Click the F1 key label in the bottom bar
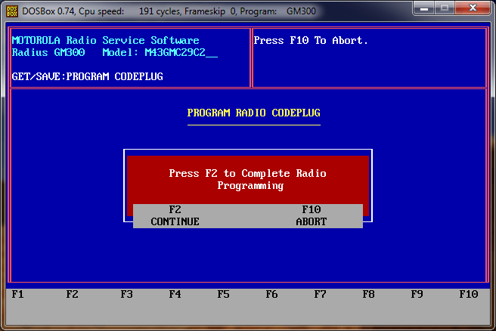The image size is (496, 331). tap(18, 295)
